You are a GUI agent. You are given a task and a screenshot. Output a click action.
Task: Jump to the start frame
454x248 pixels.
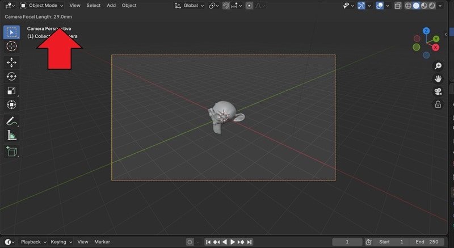(x=208, y=242)
